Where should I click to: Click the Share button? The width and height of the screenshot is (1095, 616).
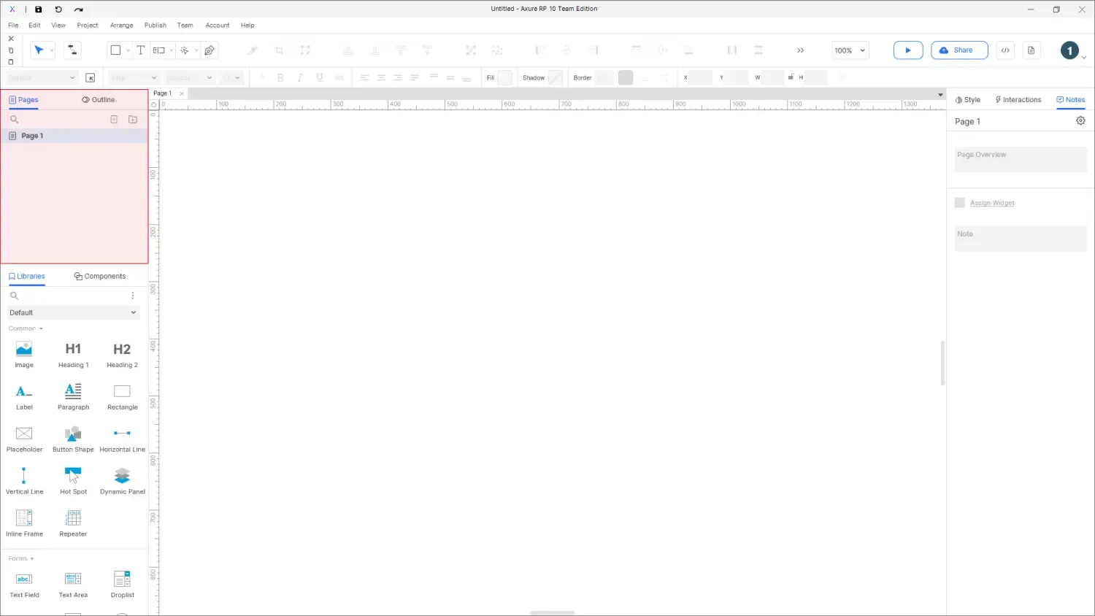point(958,50)
